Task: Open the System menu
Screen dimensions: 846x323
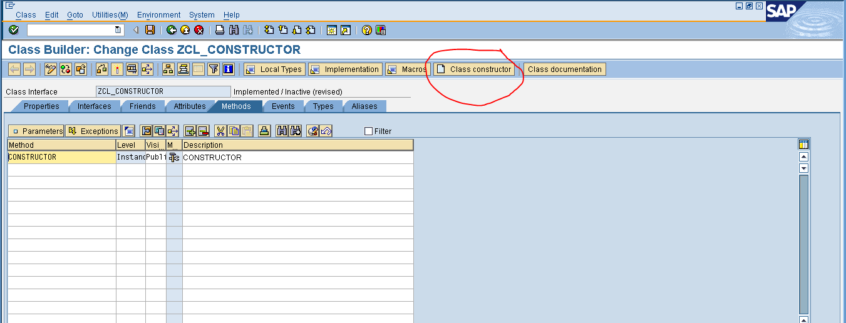Action: tap(202, 15)
